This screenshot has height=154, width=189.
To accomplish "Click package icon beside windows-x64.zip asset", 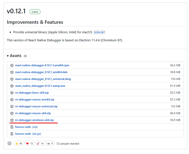I will tap(12, 120).
